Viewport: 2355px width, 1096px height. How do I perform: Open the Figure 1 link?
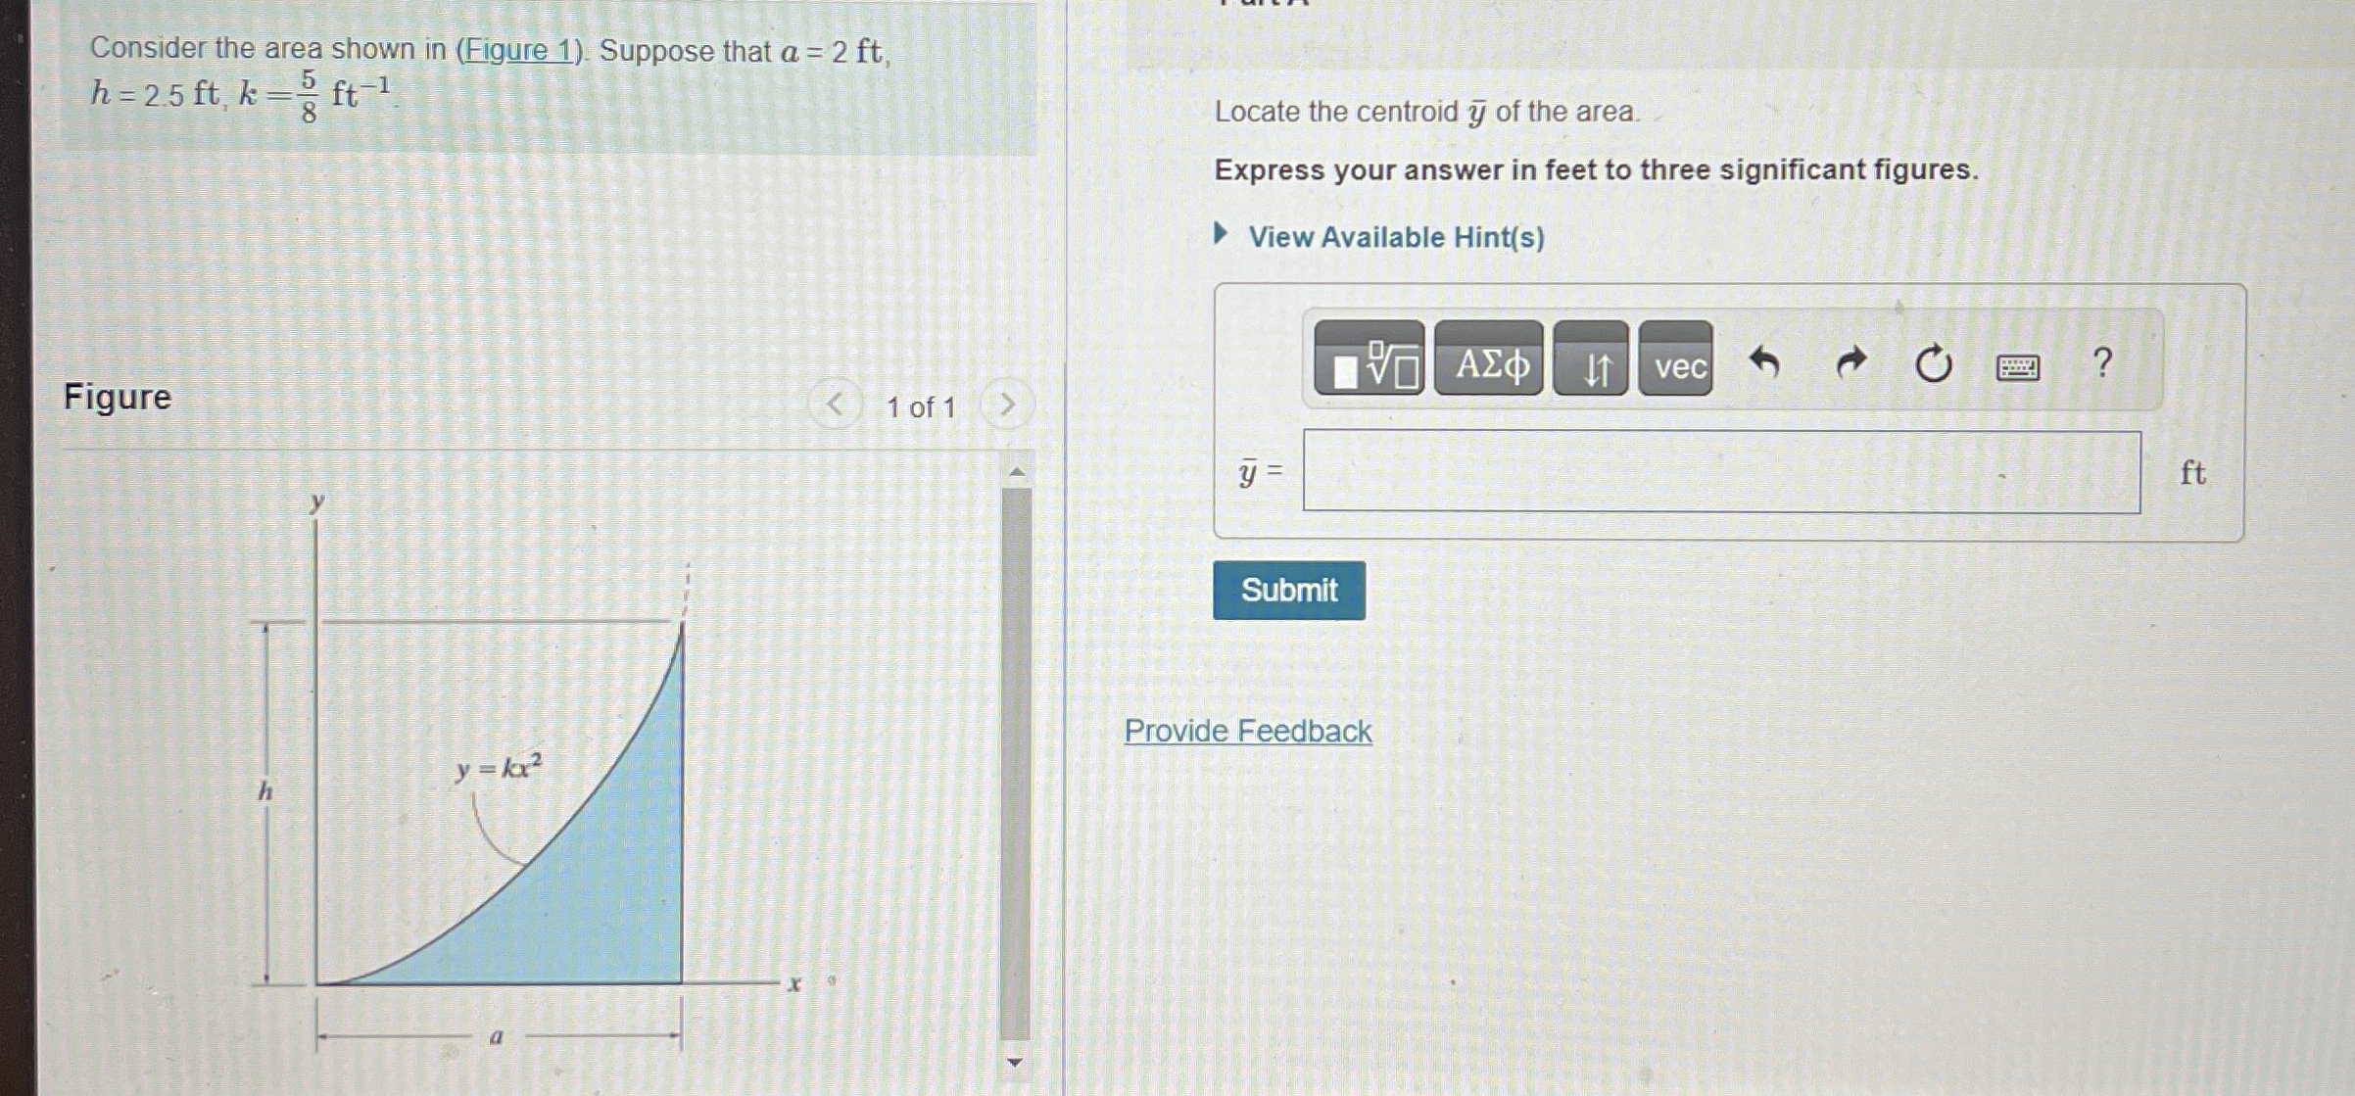click(x=520, y=49)
